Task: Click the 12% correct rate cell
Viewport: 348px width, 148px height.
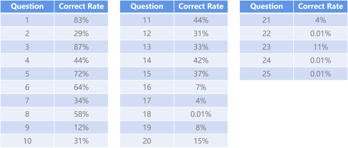Action: coord(81,127)
